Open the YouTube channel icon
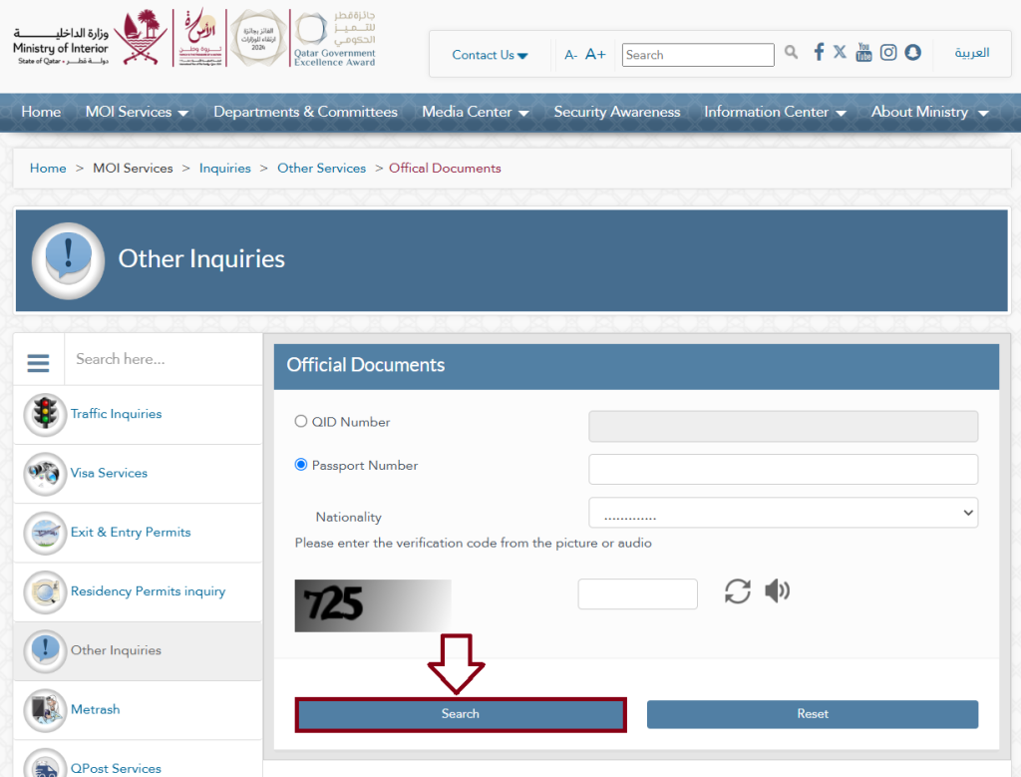The image size is (1021, 777). [x=863, y=52]
